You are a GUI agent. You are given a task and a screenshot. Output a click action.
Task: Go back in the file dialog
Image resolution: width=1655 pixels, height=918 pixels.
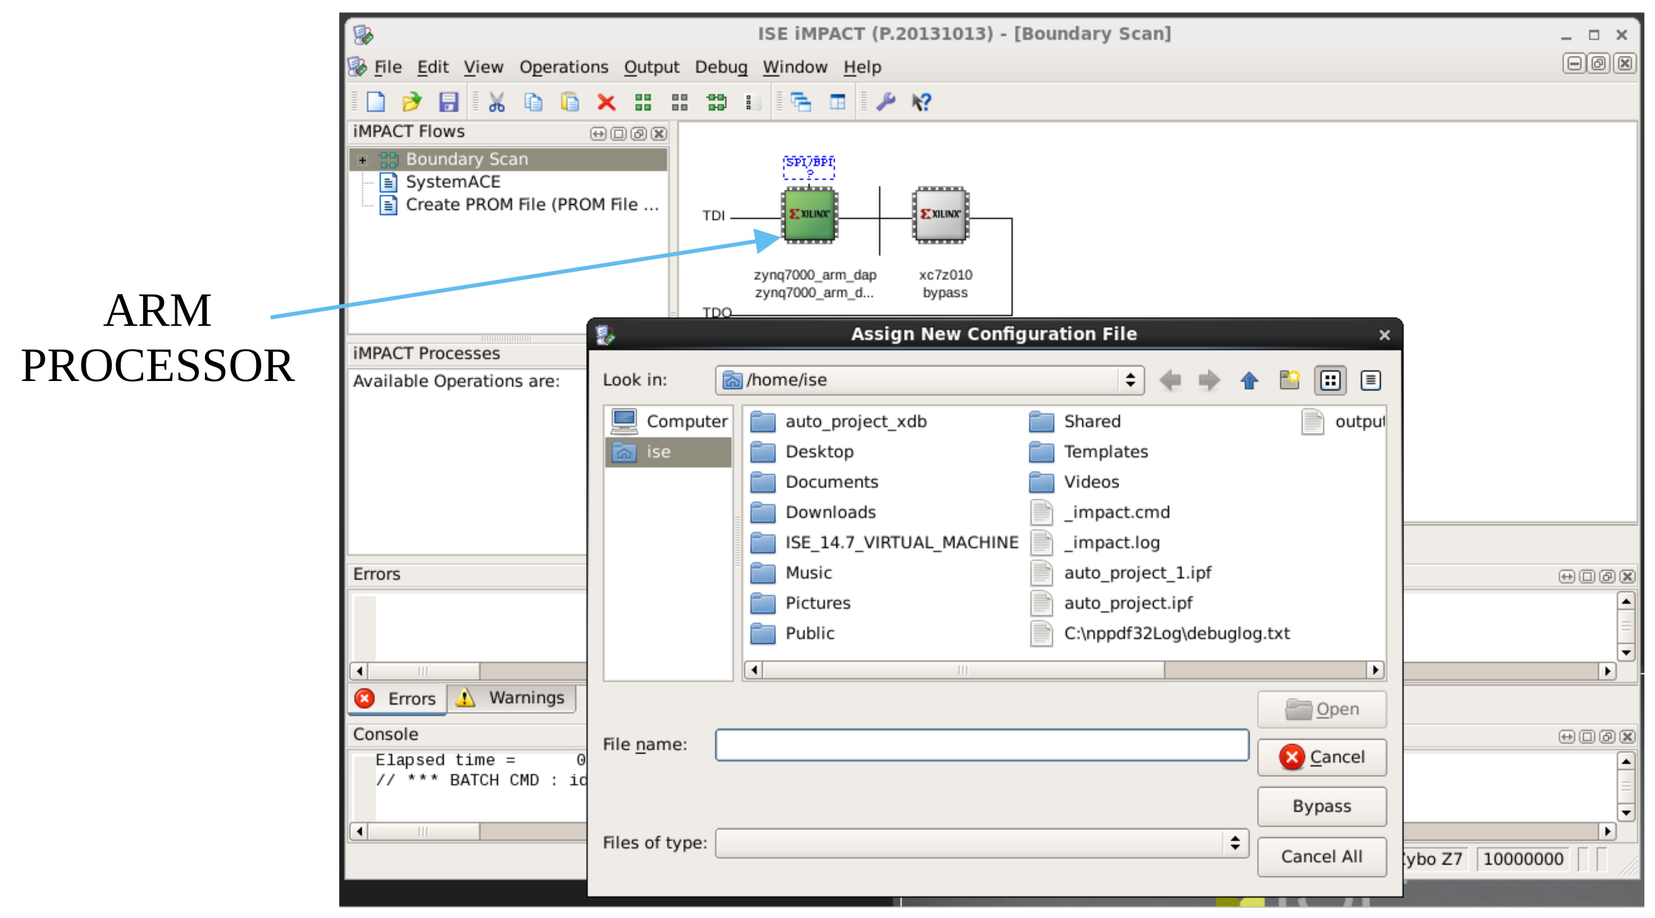coord(1170,380)
